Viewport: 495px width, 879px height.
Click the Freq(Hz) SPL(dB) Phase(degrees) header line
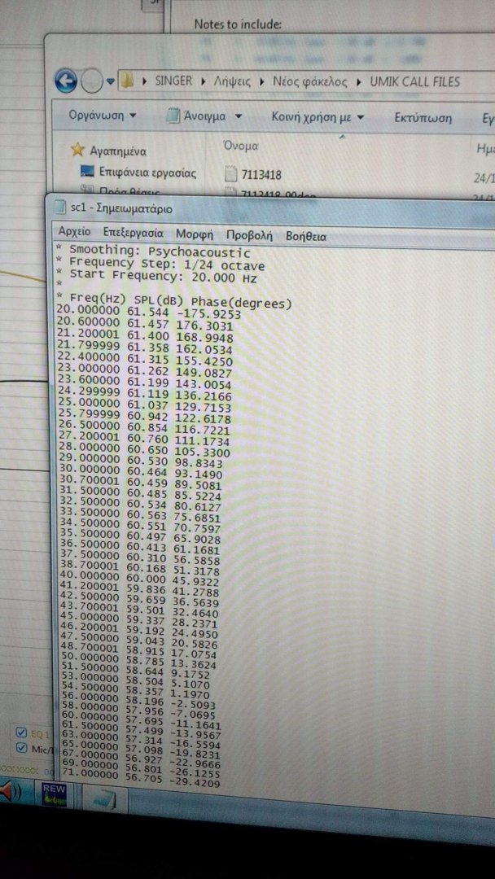tap(173, 300)
